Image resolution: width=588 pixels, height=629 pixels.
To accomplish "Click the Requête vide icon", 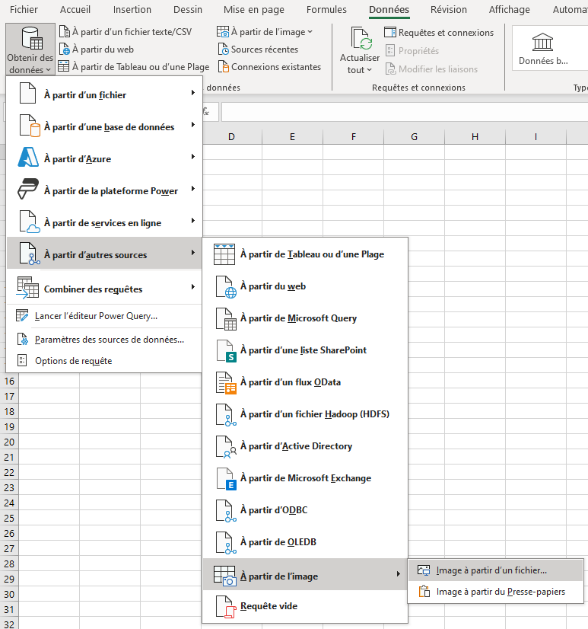I will (226, 606).
